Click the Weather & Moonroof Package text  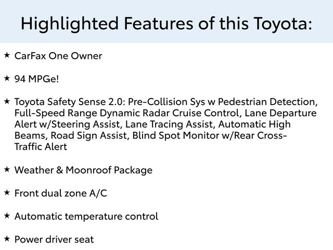point(83,170)
